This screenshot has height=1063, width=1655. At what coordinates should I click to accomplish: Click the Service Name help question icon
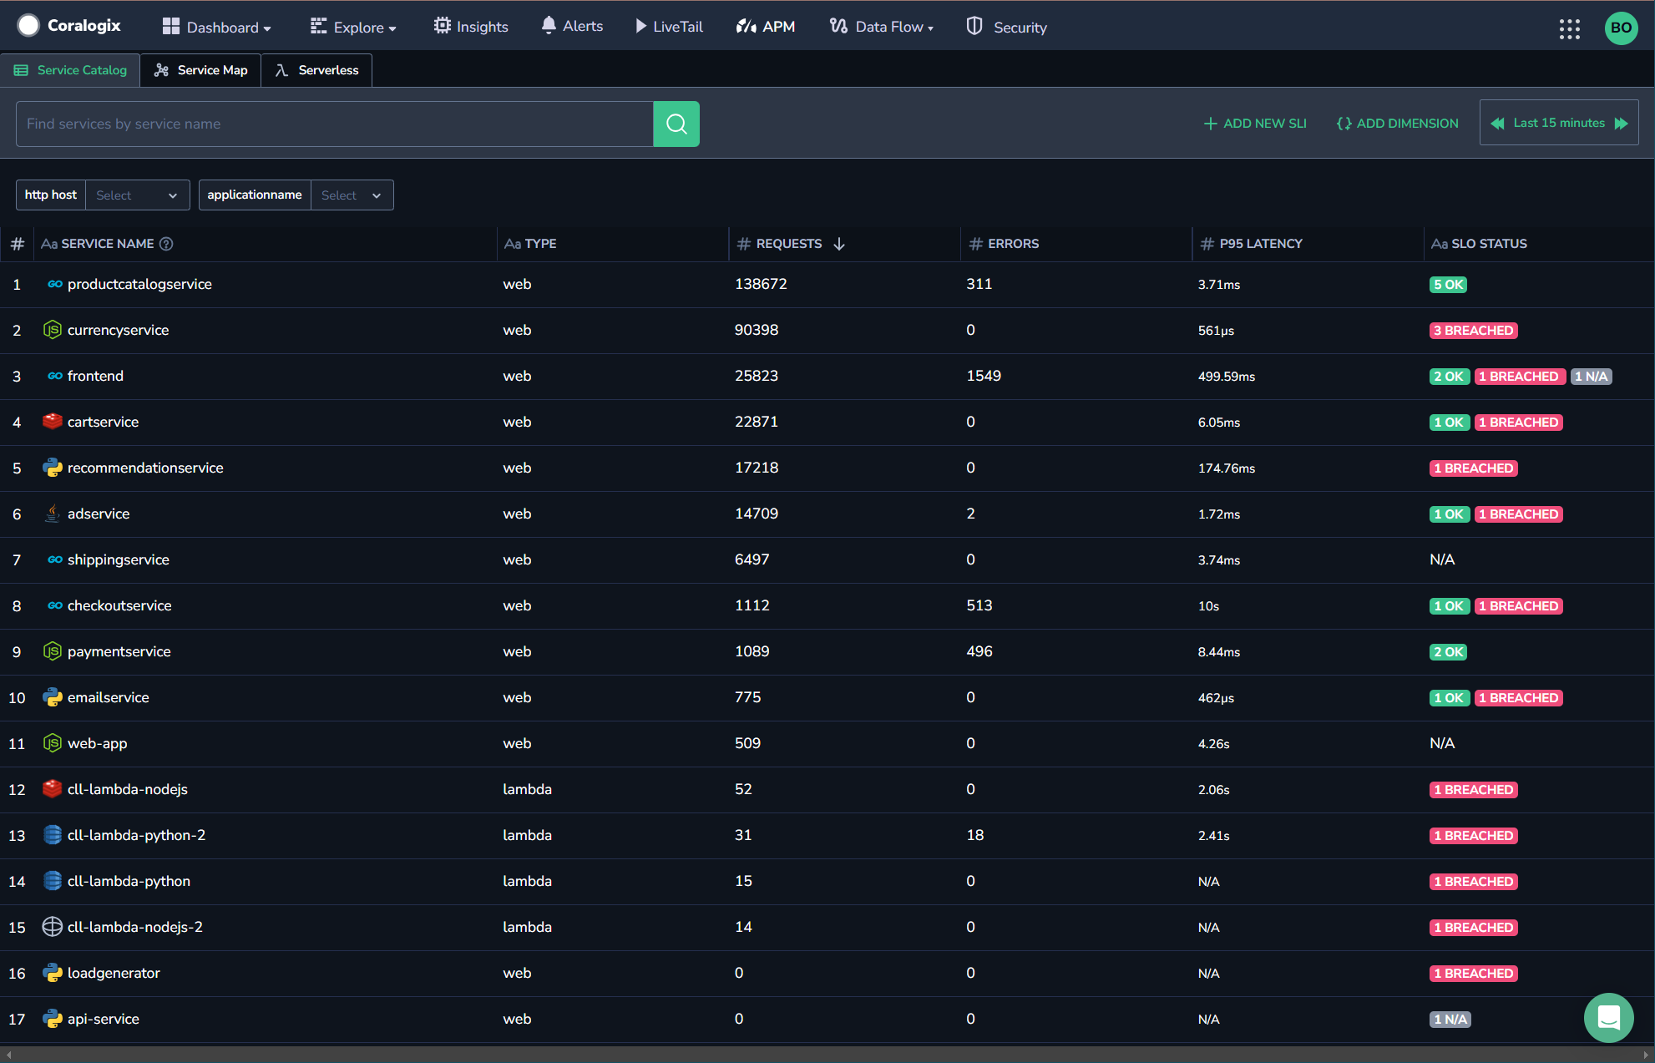coord(166,244)
